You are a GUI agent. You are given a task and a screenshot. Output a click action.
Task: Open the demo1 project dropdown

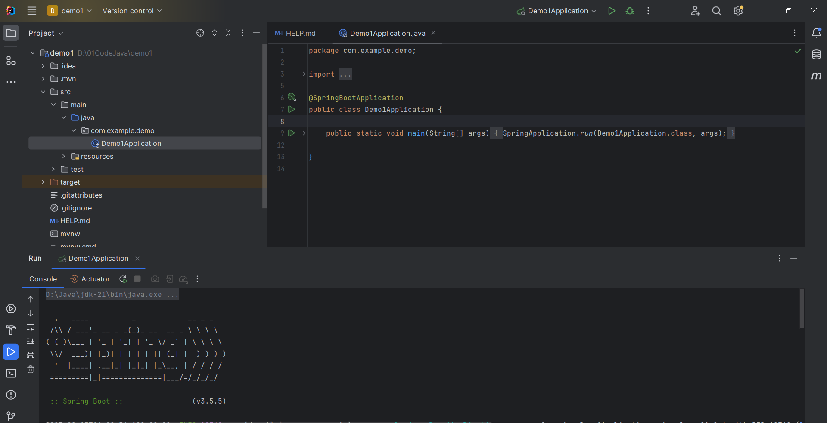70,11
